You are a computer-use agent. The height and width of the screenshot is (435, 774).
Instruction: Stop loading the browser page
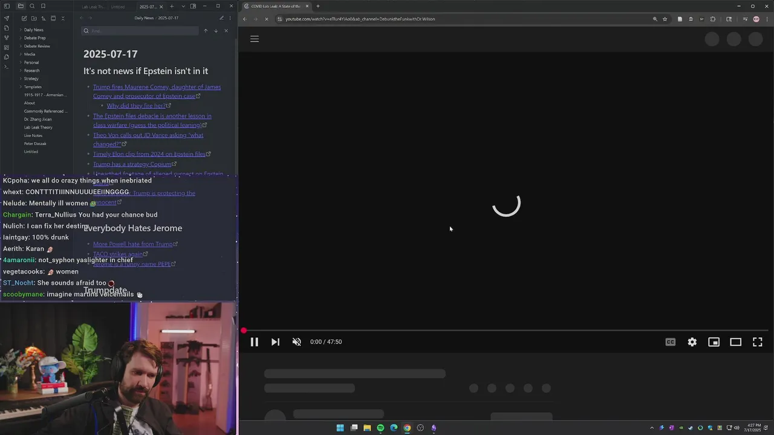[x=267, y=19]
